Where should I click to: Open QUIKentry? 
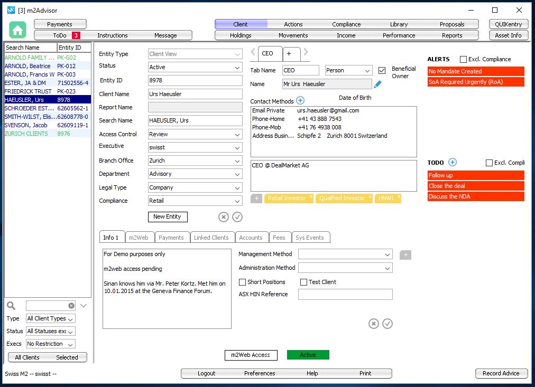coord(509,24)
